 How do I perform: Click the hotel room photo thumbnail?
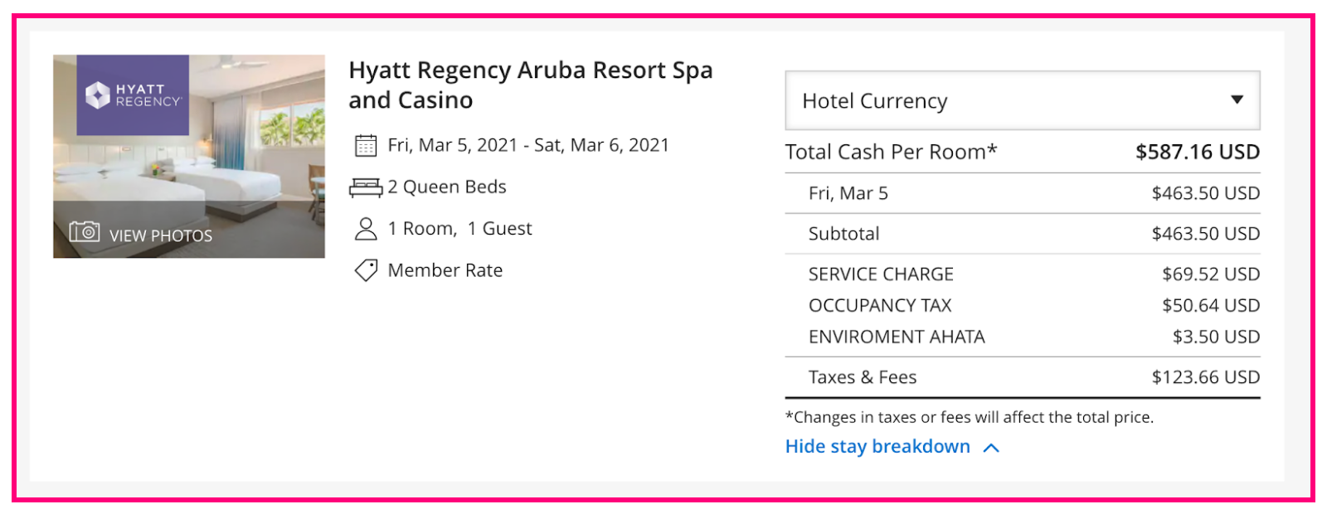[189, 157]
